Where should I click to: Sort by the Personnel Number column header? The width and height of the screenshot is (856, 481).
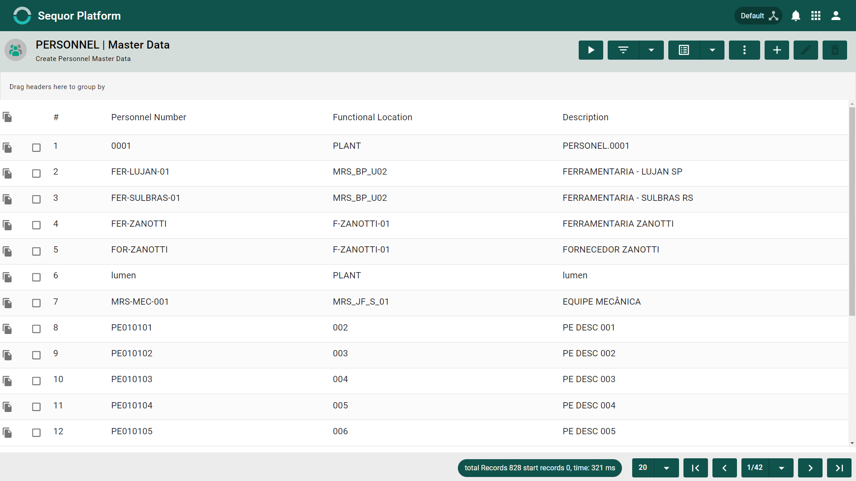coord(148,117)
